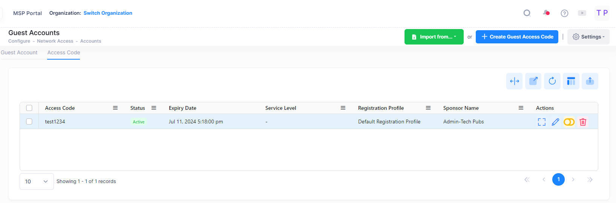This screenshot has width=616, height=203.
Task: Click the upload export icon
Action: [590, 81]
